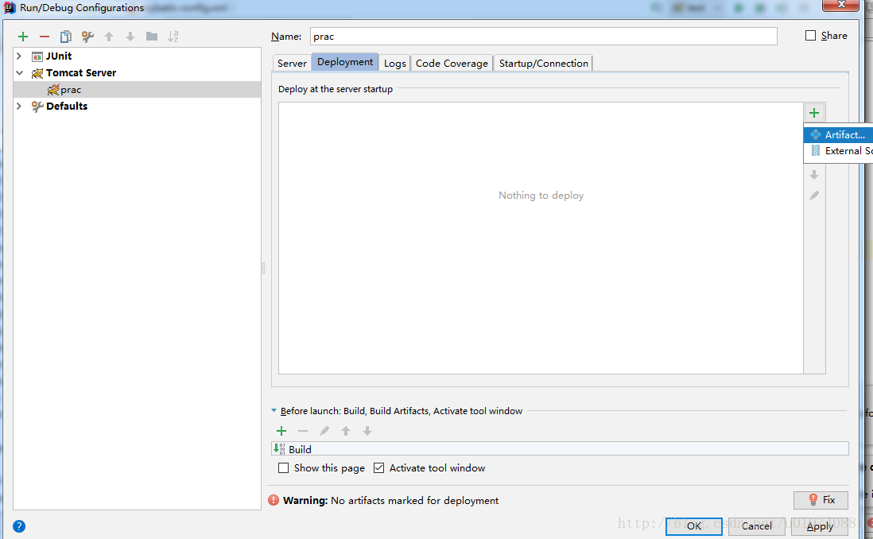Screen dimensions: 873x539
Task: Collapse the Tomcat Server node
Action: [20, 73]
